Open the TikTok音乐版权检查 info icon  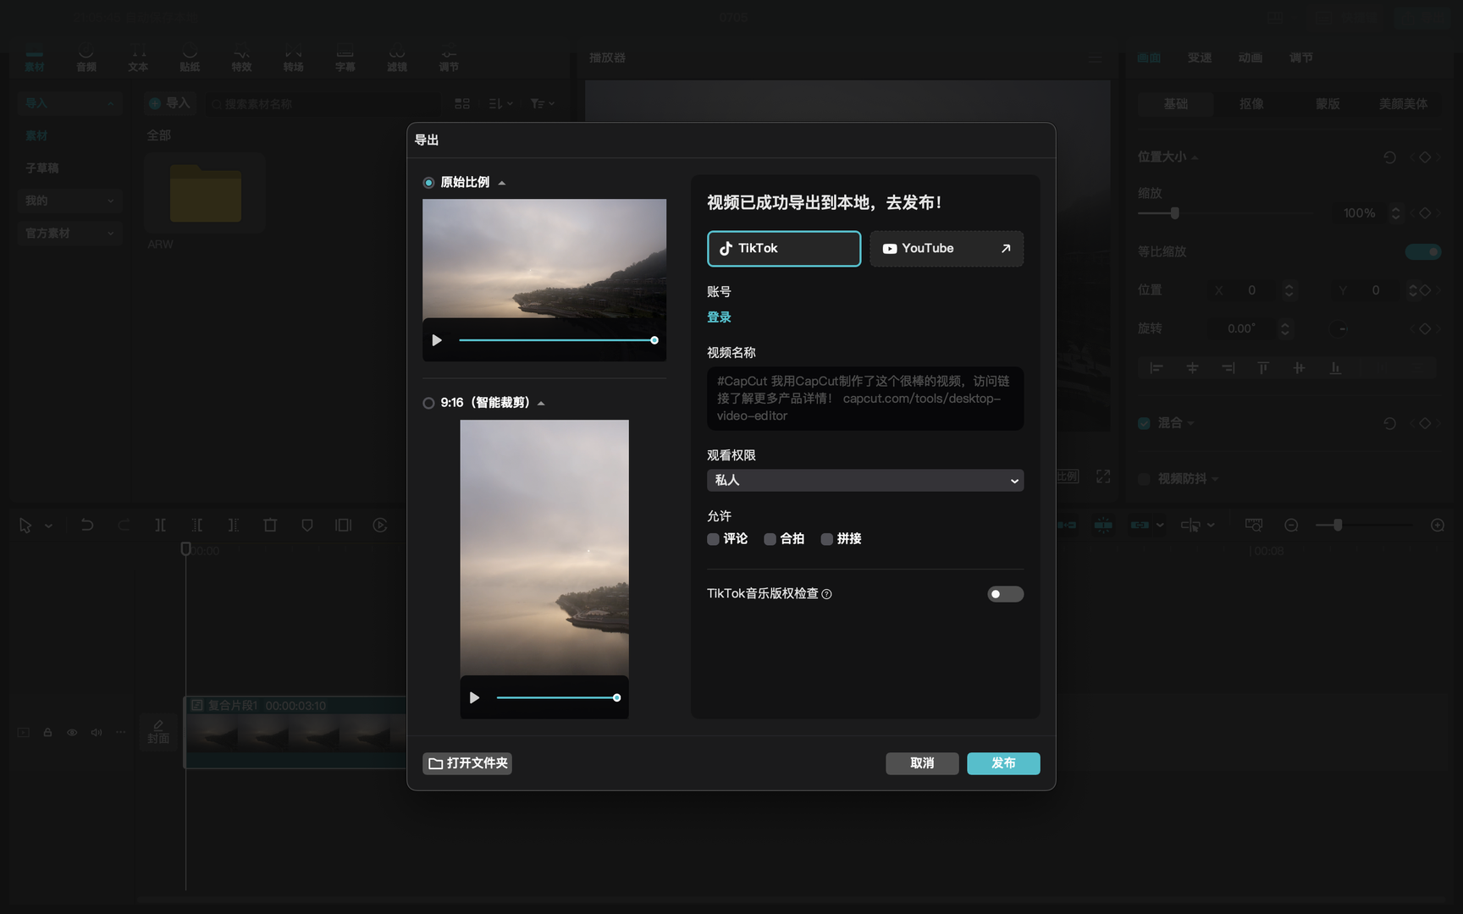(x=827, y=594)
